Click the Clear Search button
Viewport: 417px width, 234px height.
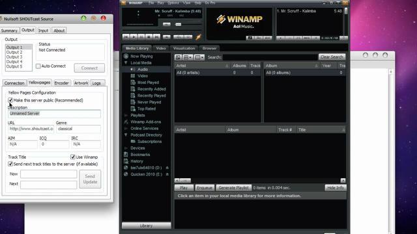pos(332,57)
